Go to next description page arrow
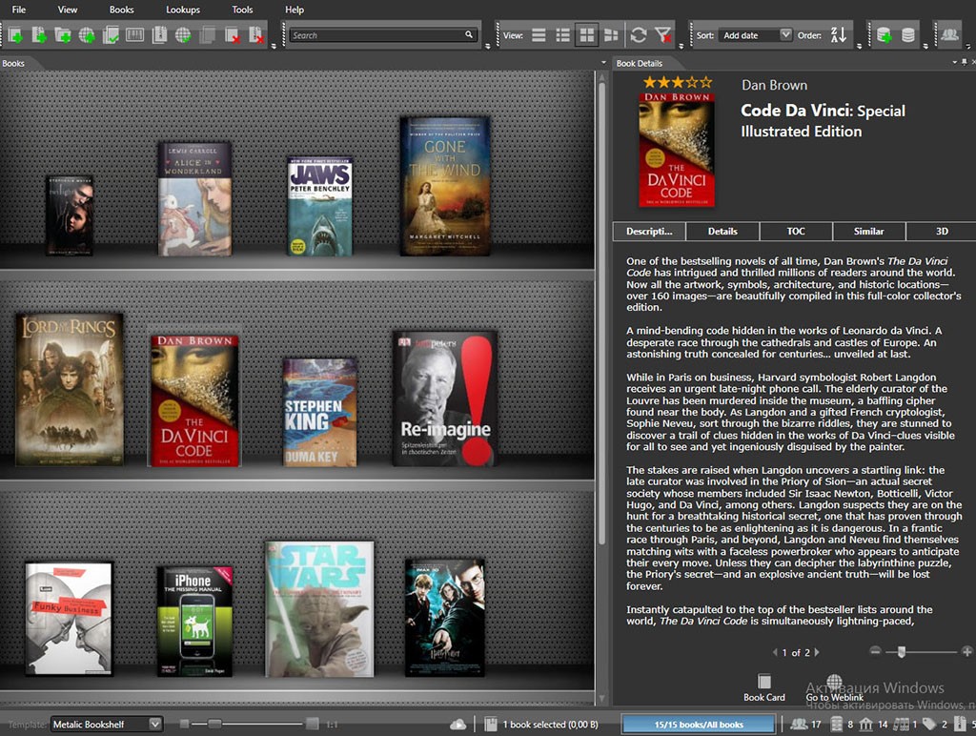 pos(817,652)
